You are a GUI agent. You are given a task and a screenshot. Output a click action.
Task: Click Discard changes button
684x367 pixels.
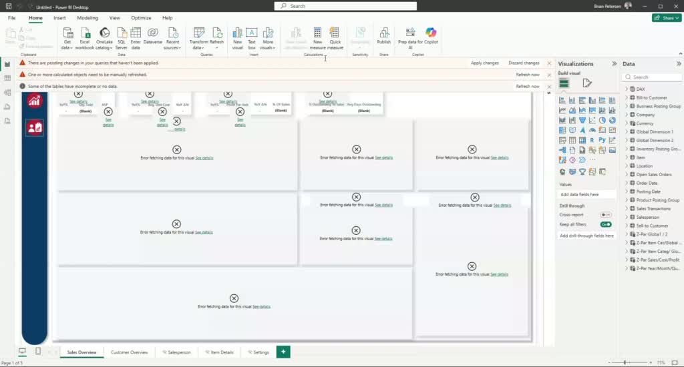coord(524,63)
